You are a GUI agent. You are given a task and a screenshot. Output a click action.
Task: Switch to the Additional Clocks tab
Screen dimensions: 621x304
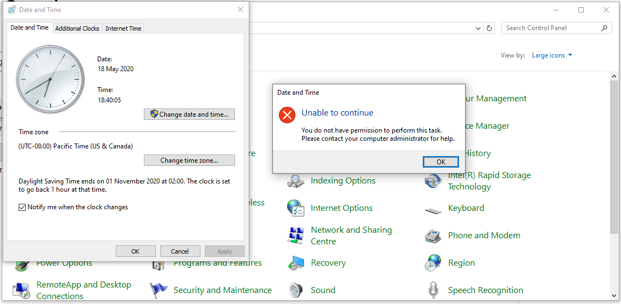pyautogui.click(x=77, y=28)
